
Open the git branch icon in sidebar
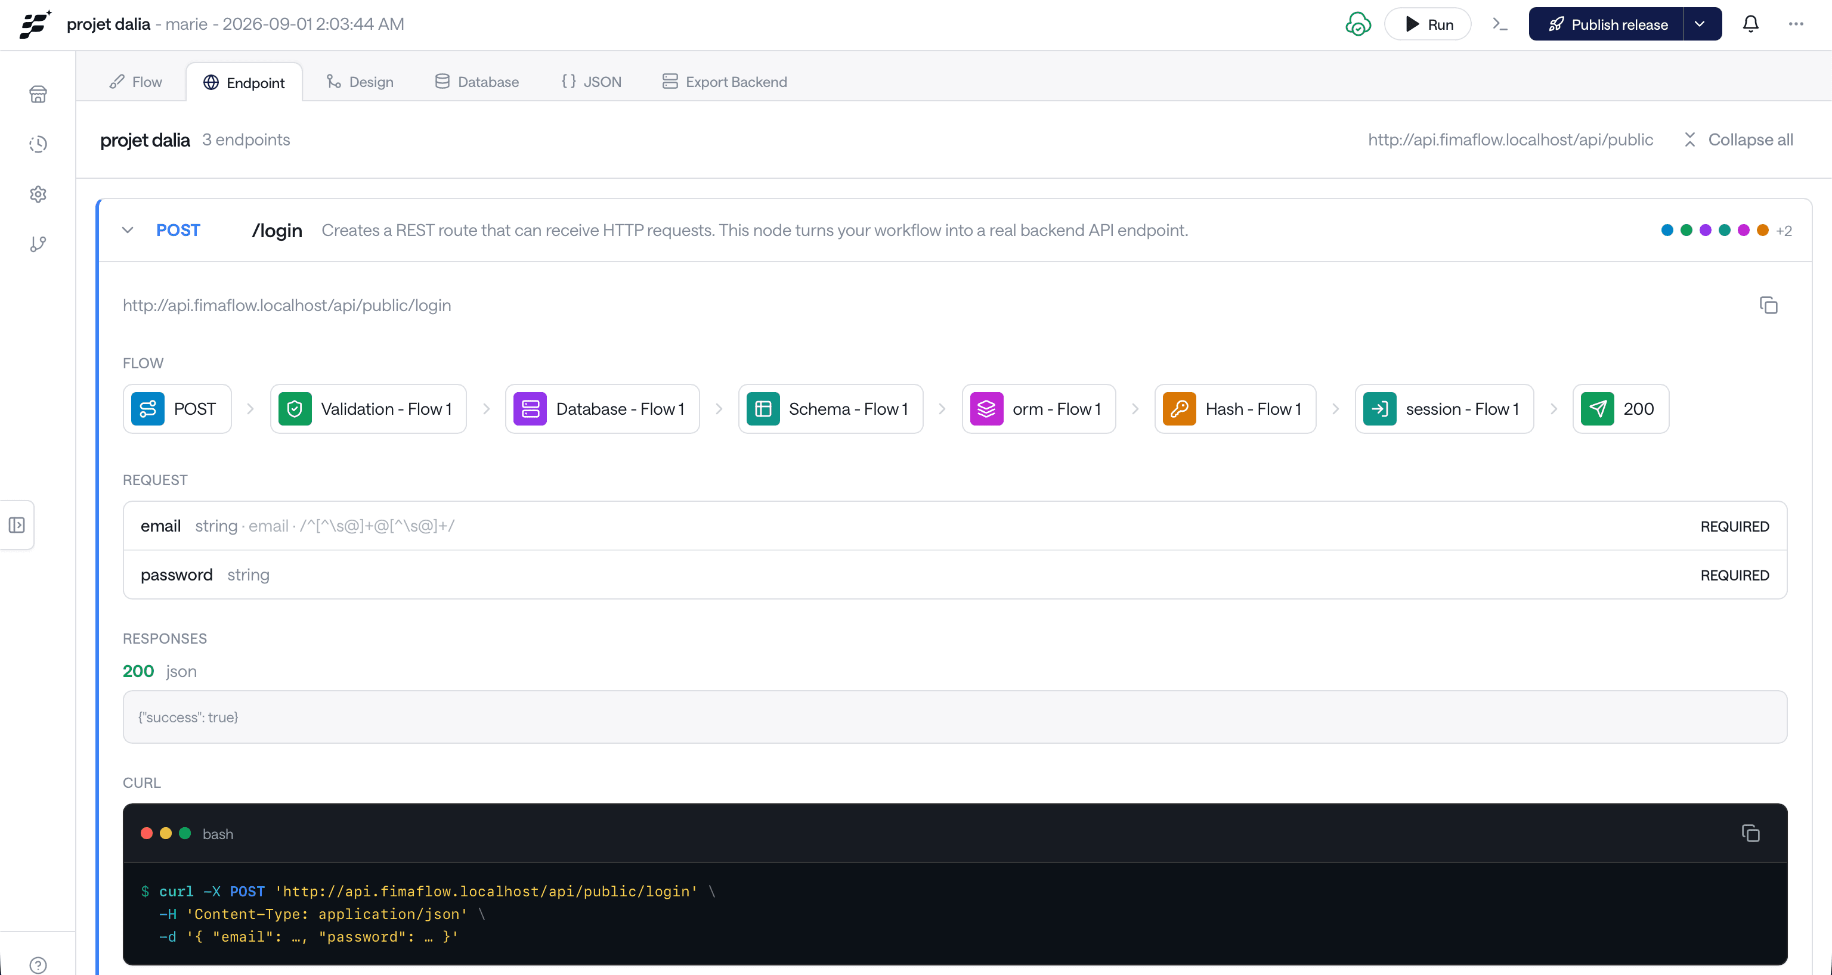(x=38, y=244)
